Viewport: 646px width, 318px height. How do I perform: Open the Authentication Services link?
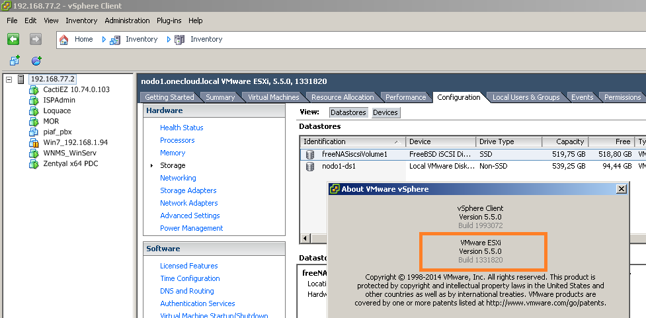tap(197, 303)
